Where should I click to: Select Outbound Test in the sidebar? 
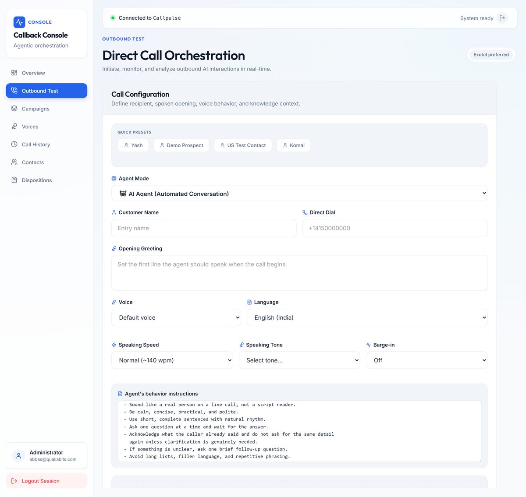coord(46,91)
